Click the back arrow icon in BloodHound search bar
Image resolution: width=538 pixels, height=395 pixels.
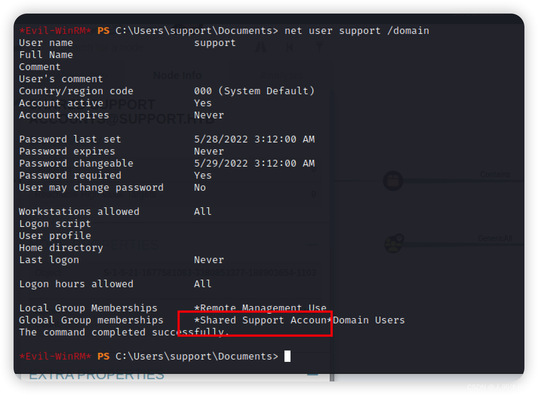coord(290,47)
